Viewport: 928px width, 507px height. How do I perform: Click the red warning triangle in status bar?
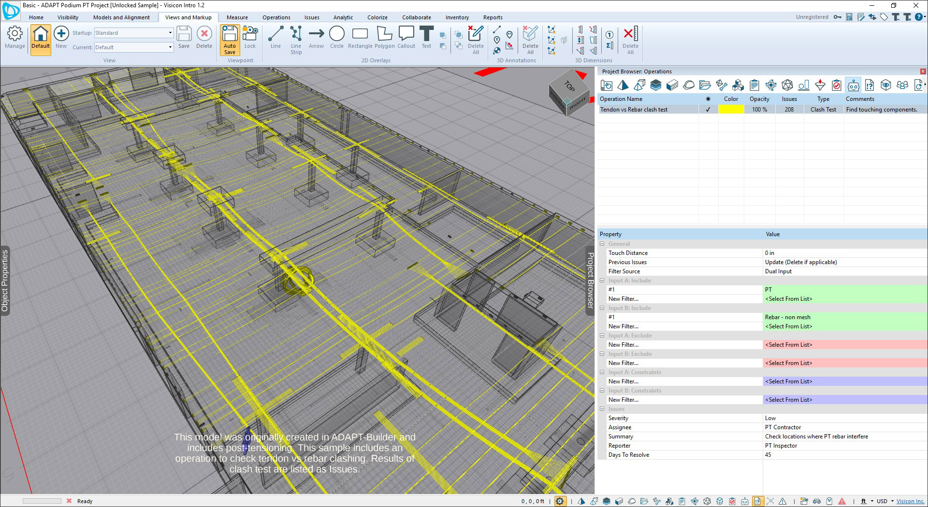[x=842, y=501]
